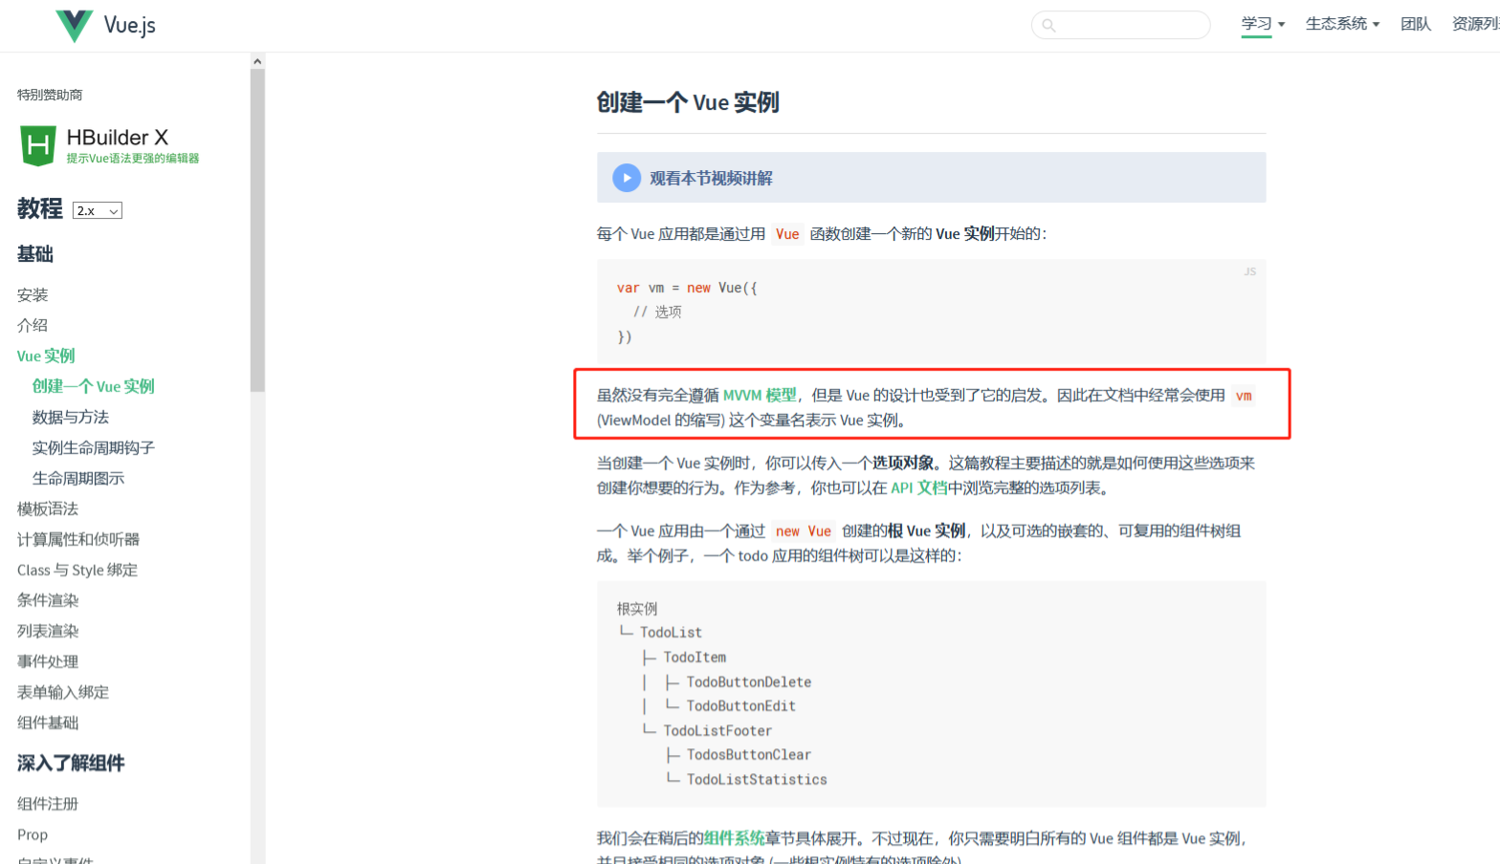Viewport: 1500px width, 864px height.
Task: Open the 2.x version dropdown
Action: 98,211
